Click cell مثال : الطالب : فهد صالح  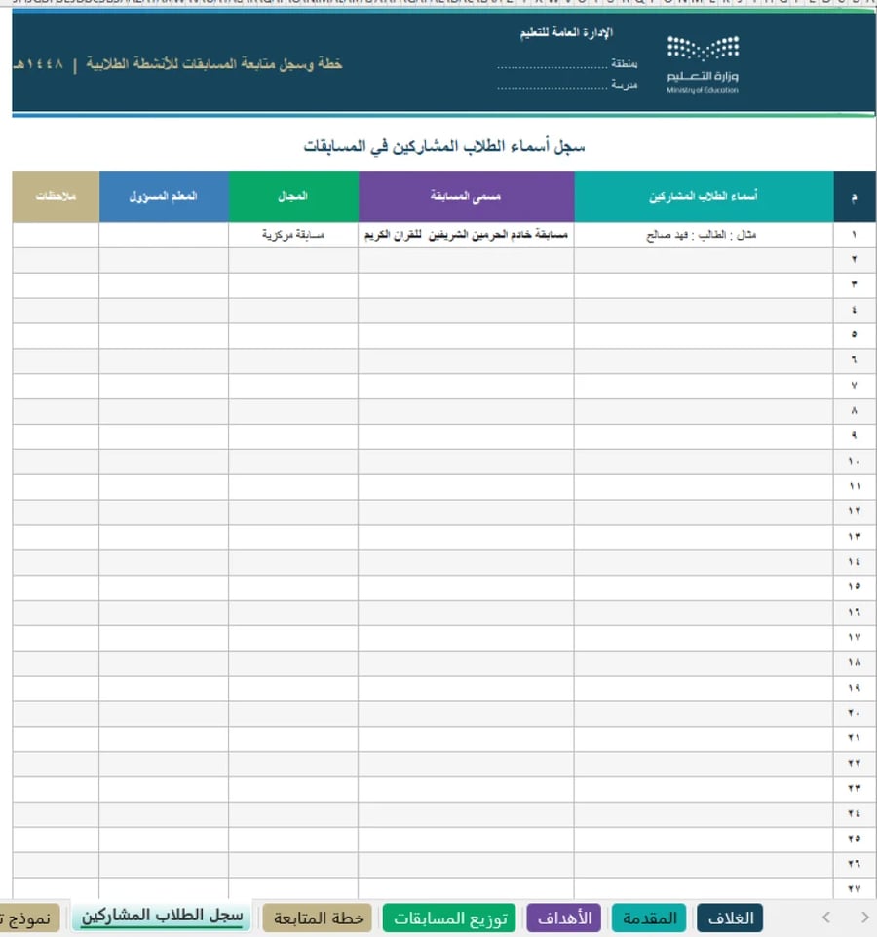(704, 235)
